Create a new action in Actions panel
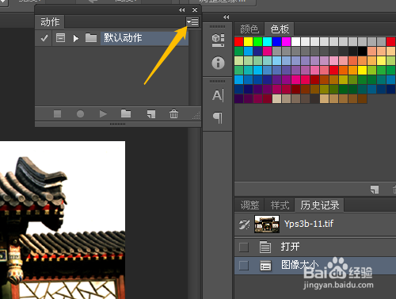 [x=151, y=114]
